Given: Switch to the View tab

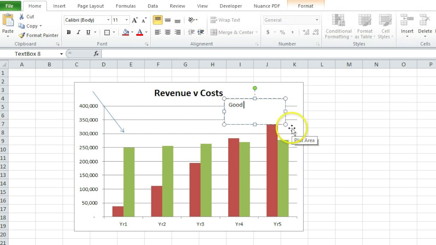Looking at the screenshot, I should click(x=202, y=6).
